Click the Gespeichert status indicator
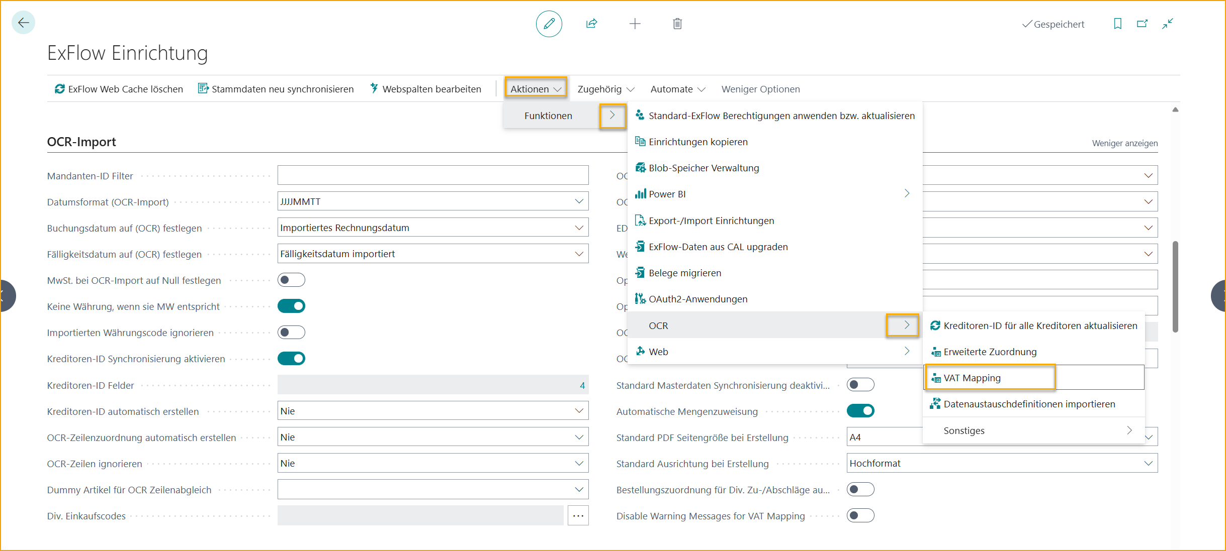The width and height of the screenshot is (1226, 551). tap(1053, 24)
